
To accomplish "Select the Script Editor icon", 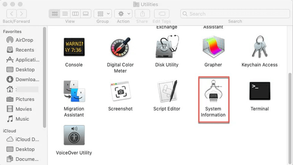I will tap(167, 91).
